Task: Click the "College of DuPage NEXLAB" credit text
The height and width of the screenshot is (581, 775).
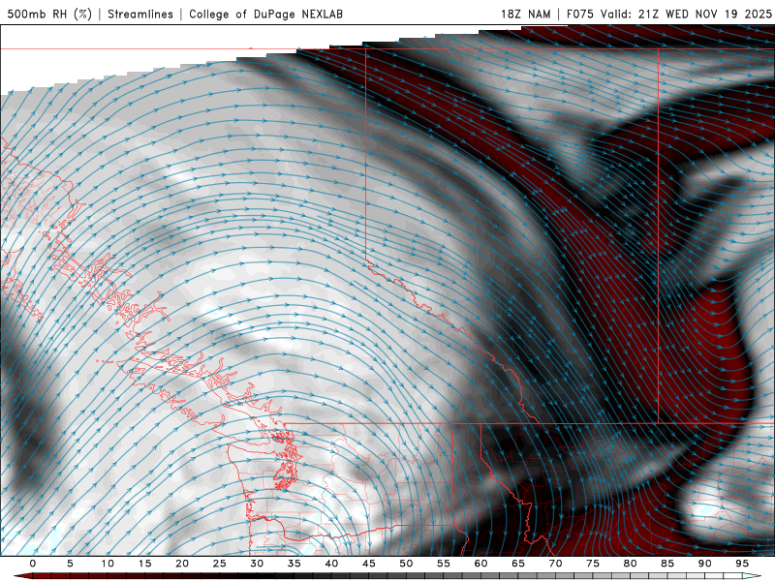Action: click(x=265, y=14)
